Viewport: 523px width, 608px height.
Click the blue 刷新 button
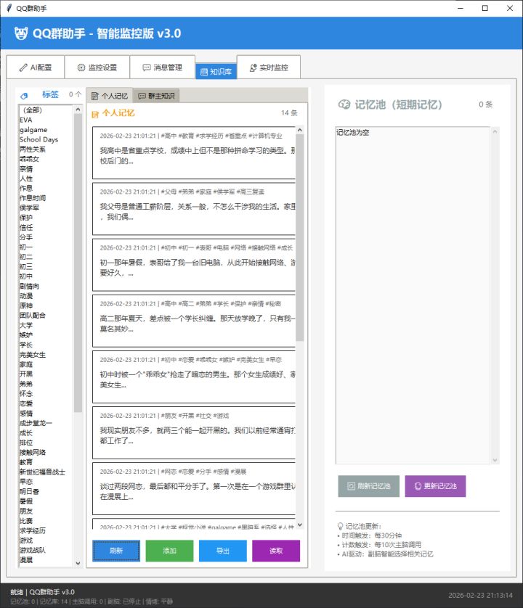[x=116, y=551]
